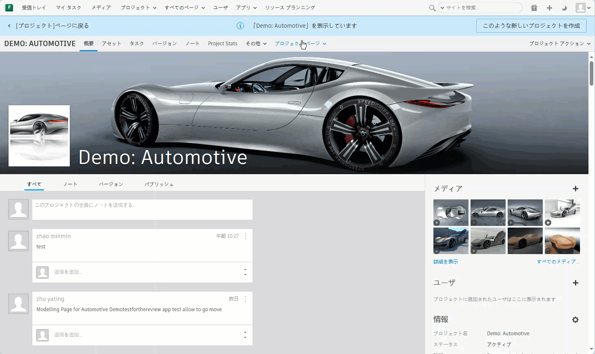This screenshot has height=354, width=595.
Task: Open options menu on zhu yating note
Action: [245, 299]
